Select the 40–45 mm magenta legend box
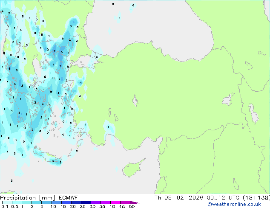Screen dimensions: 270x208 pos(115,202)
